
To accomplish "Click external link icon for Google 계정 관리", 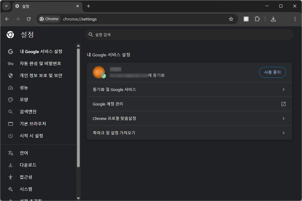I will click(x=284, y=104).
